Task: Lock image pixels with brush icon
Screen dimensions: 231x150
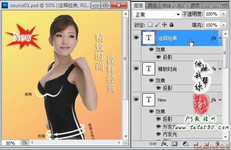Action: [x=157, y=25]
